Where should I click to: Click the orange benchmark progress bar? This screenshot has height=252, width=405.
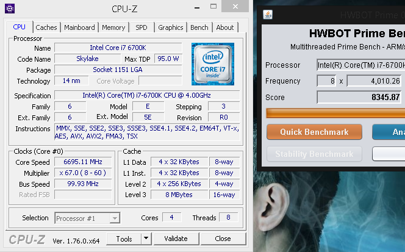335,113
